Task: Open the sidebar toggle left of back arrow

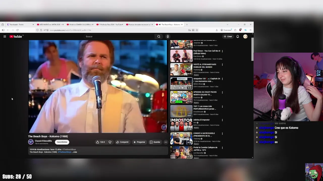Action: point(3,30)
